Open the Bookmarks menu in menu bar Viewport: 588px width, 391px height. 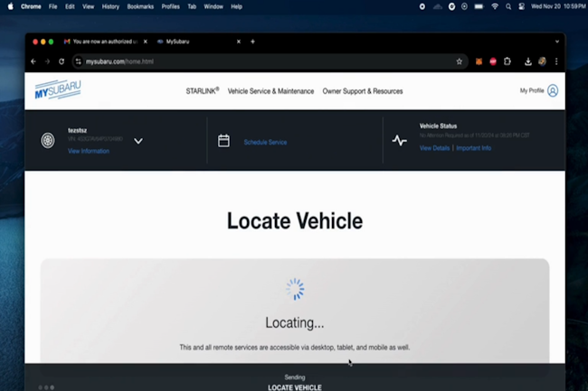140,6
